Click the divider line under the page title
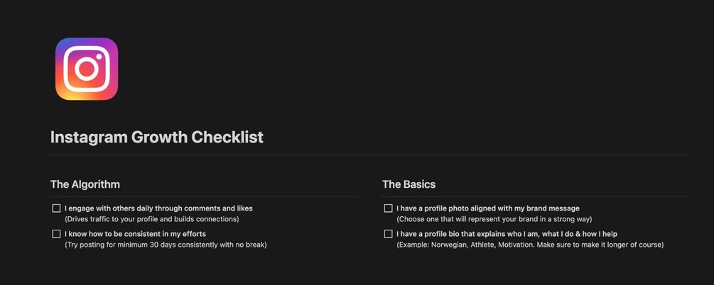This screenshot has height=285, width=714. [x=369, y=155]
